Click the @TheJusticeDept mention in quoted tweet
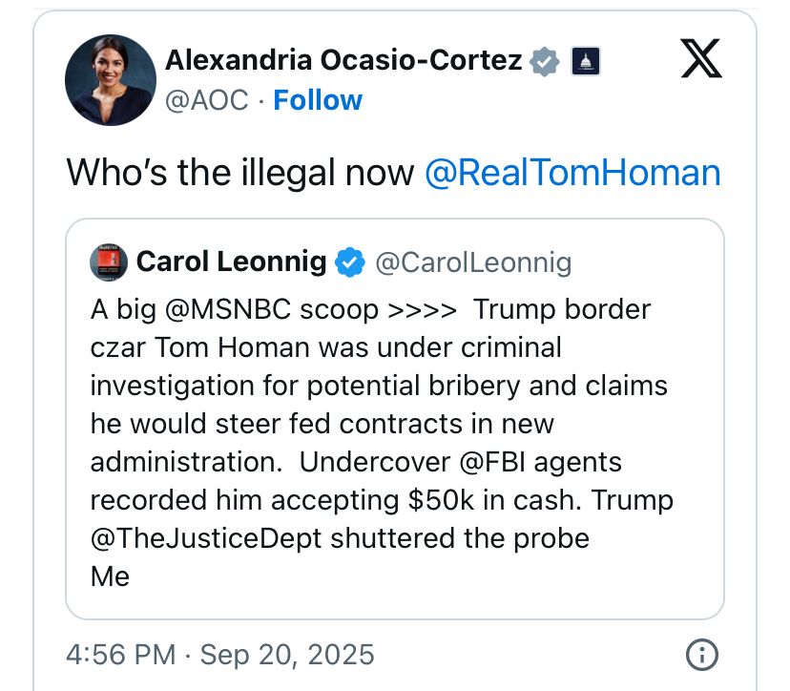The width and height of the screenshot is (790, 691). (x=205, y=539)
